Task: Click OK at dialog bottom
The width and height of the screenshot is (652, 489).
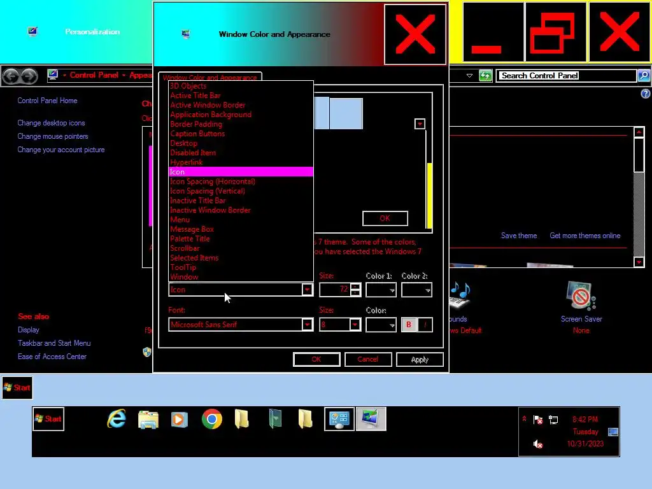Action: tap(316, 359)
